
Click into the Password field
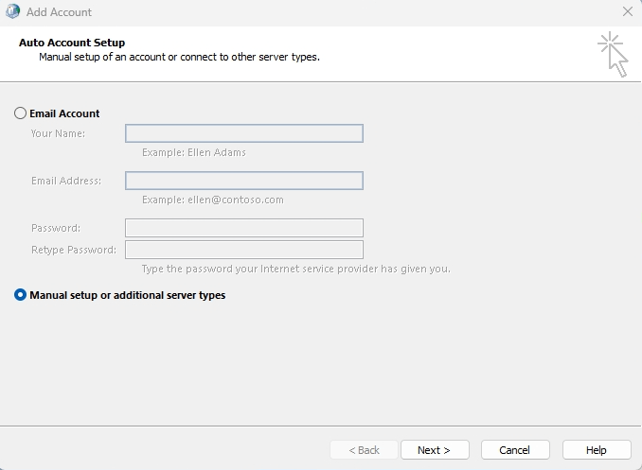tap(244, 228)
